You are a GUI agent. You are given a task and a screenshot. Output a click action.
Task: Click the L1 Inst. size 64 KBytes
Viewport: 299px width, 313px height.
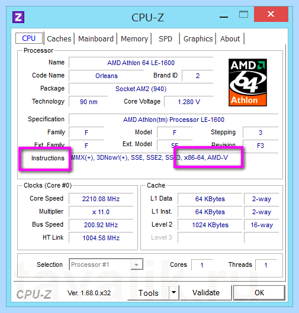coord(210,212)
